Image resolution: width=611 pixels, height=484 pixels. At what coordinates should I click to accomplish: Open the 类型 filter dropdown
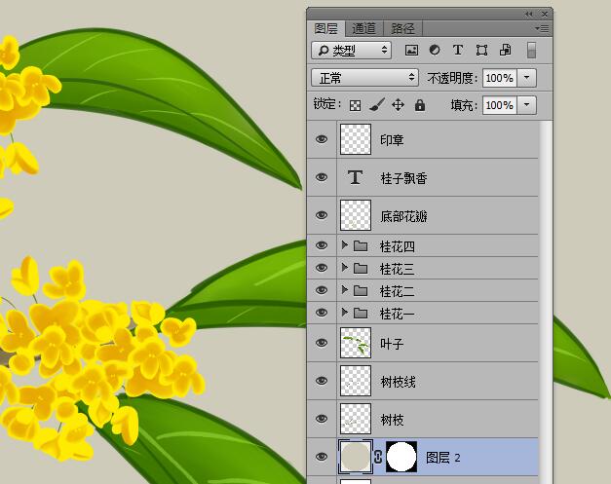(x=352, y=51)
